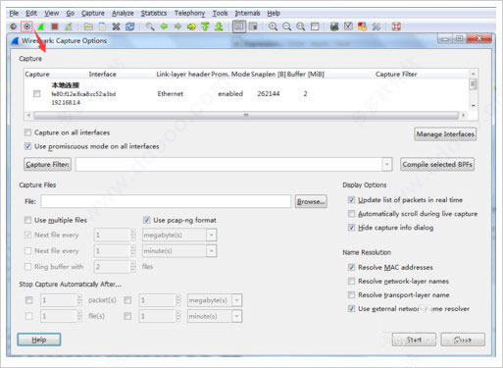Go to specific packet icon
Image resolution: width=503 pixels, height=368 pixels.
191,26
